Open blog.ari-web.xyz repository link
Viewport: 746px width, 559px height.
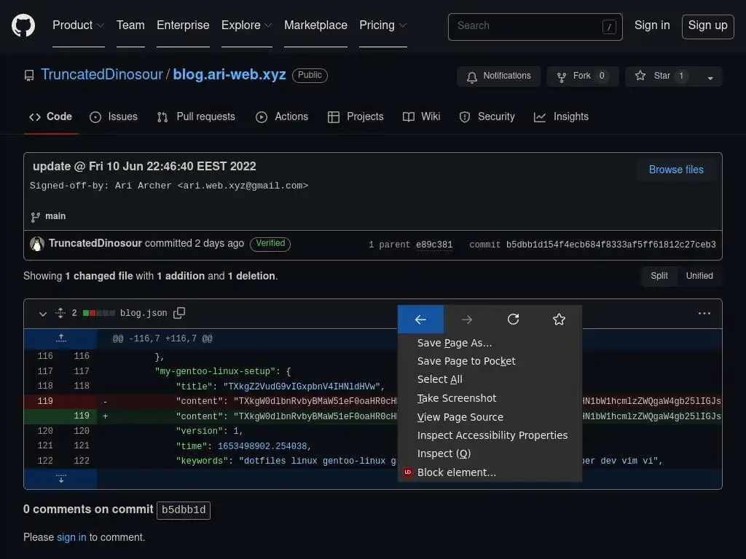[x=229, y=75]
